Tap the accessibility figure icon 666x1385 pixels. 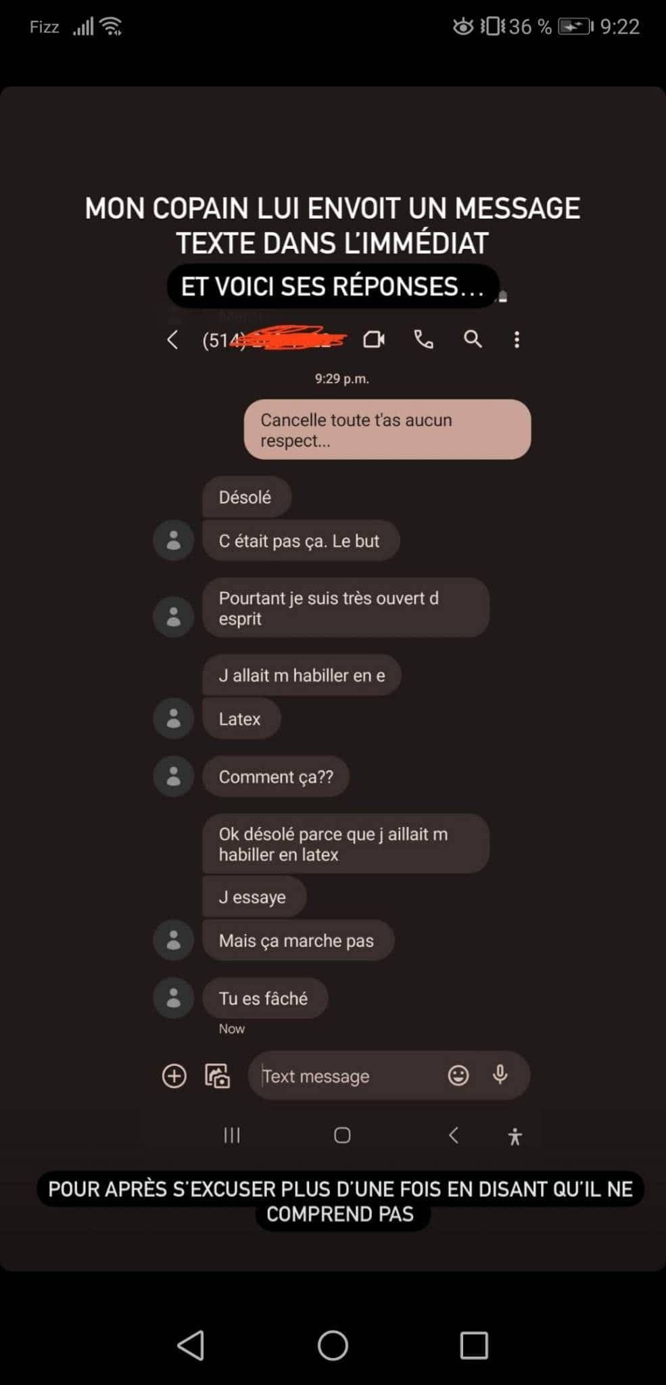click(x=515, y=1136)
